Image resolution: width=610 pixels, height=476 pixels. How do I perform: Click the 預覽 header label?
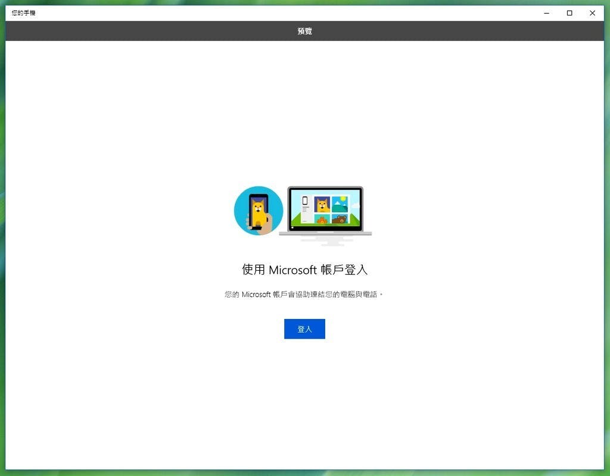304,31
